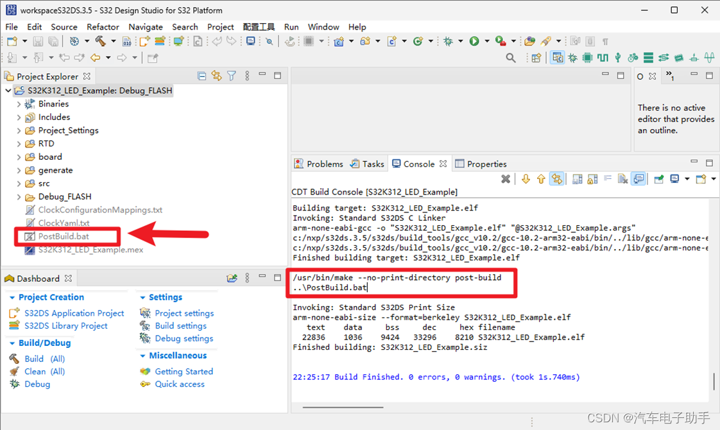
Task: Select the C/C++ perspective icon
Action: click(x=558, y=58)
